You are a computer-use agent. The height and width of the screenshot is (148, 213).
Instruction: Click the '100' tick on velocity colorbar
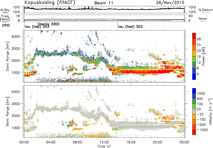click(x=200, y=104)
